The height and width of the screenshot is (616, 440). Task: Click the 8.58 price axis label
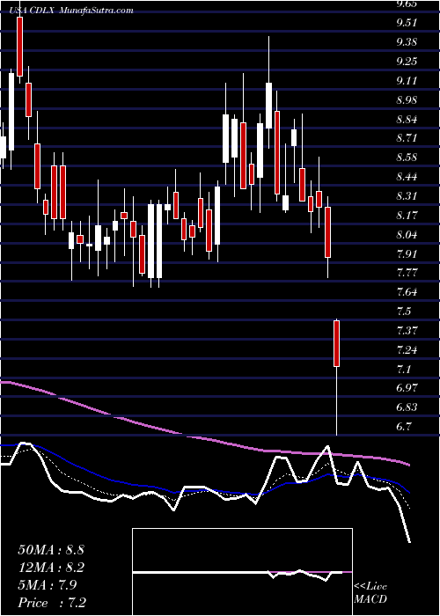tap(407, 158)
